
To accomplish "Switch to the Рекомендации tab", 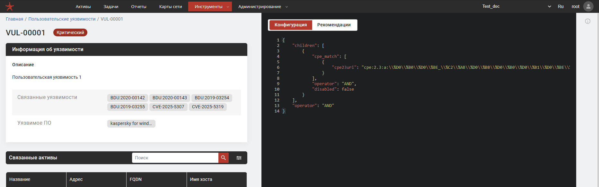I will pyautogui.click(x=334, y=25).
